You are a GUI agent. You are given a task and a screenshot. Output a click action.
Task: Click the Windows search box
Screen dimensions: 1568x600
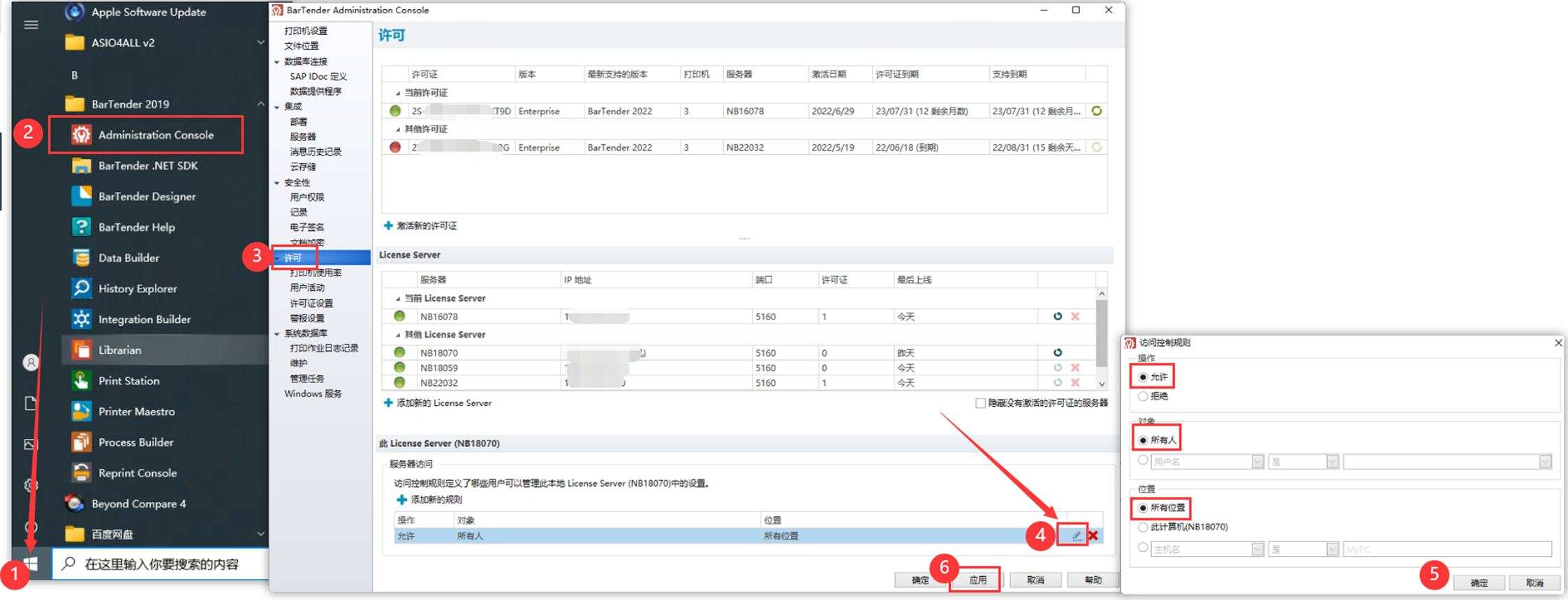click(x=162, y=564)
